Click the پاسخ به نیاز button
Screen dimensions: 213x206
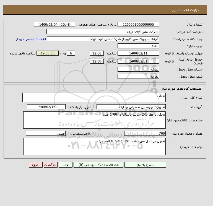145,165
